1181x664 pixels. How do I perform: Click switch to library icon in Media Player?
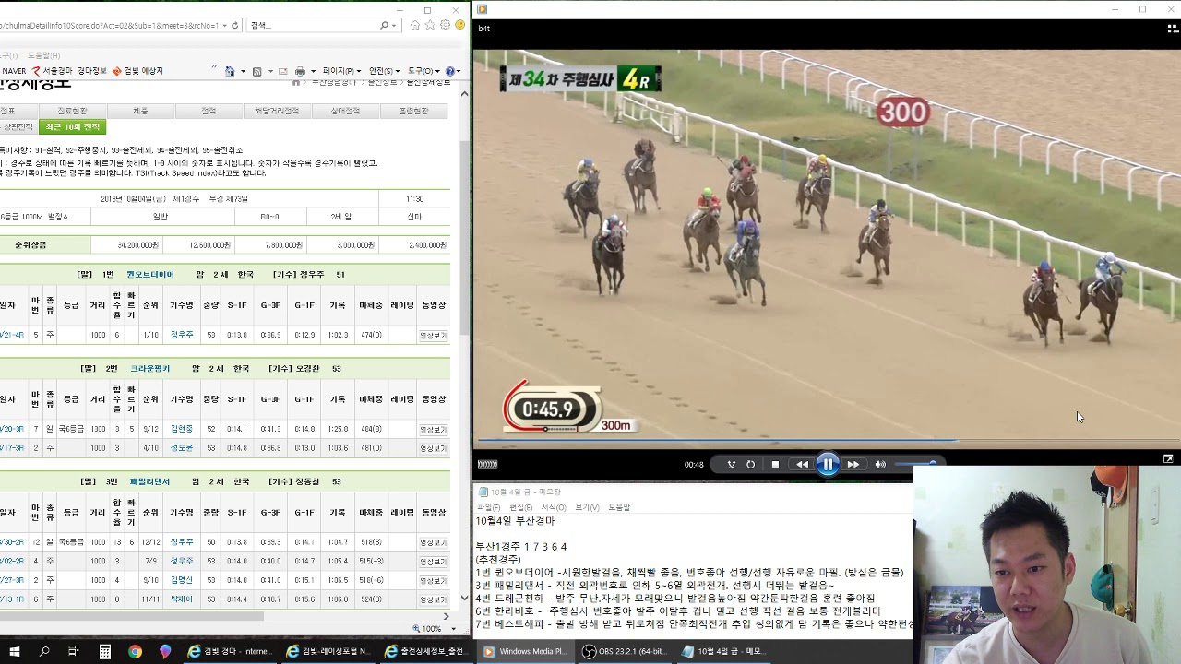coord(1174,29)
